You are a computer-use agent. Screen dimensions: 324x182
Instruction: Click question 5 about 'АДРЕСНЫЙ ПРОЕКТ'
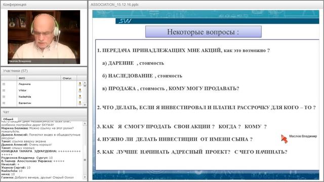point(192,152)
